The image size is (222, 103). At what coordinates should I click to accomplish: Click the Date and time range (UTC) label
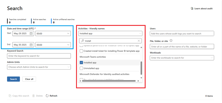[21, 28]
